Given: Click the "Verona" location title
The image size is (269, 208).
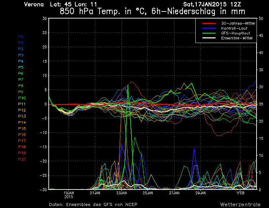Looking at the screenshot, I should pos(34,4).
